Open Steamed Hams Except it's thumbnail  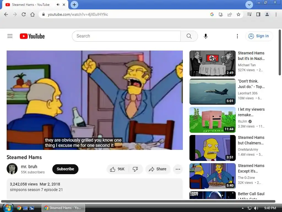pyautogui.click(x=212, y=176)
